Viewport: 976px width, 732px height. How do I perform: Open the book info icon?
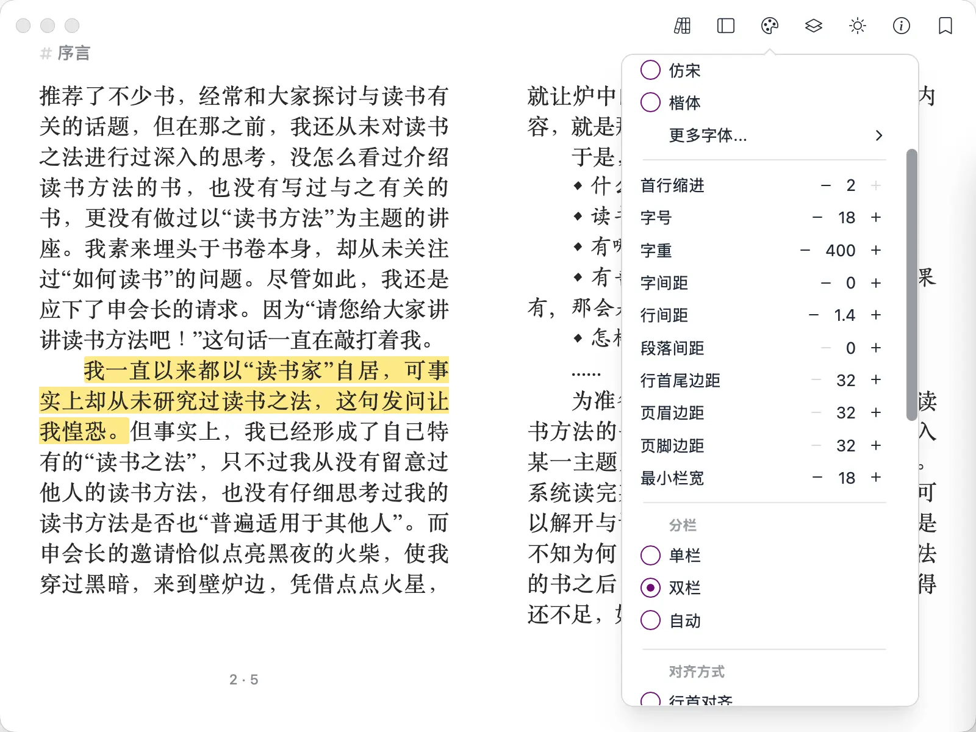[902, 26]
